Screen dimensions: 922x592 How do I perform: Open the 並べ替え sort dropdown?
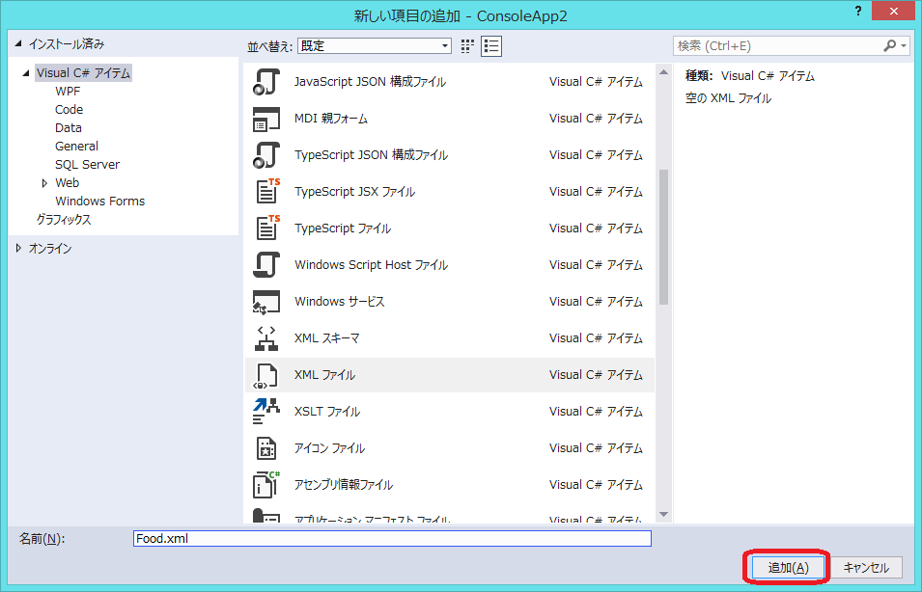tap(375, 46)
